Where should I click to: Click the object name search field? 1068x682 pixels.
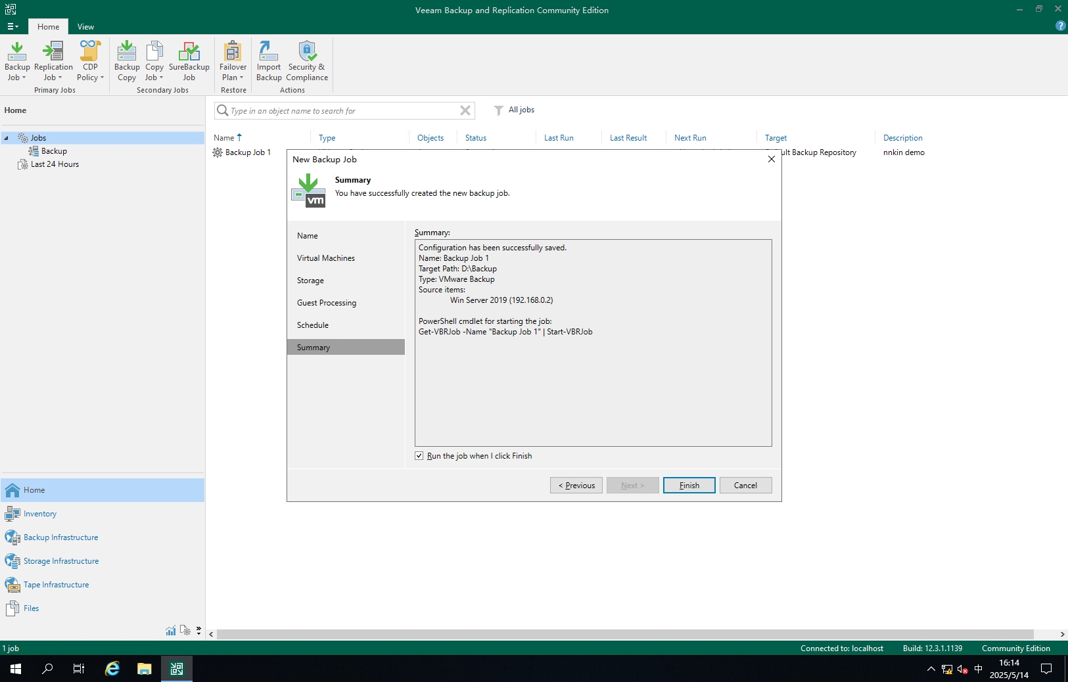[342, 111]
